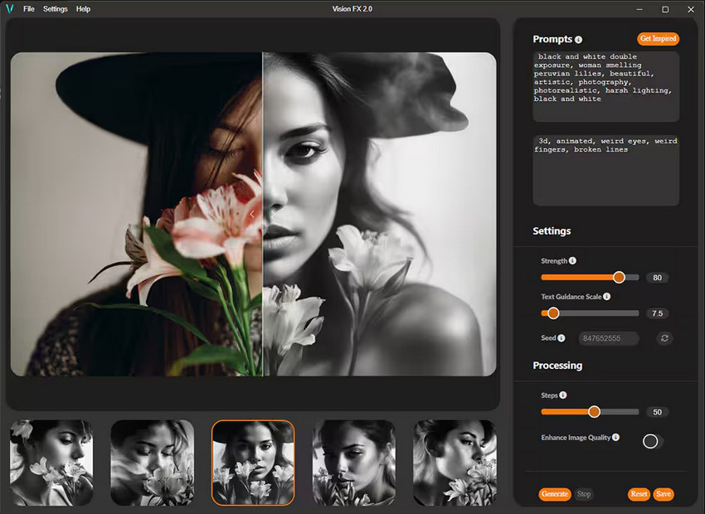Click the Get Inspired button
Image resolution: width=705 pixels, height=514 pixels.
tap(658, 38)
